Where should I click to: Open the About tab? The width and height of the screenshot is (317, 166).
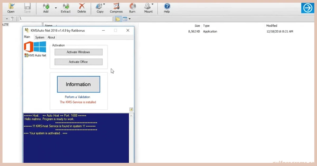tap(51, 37)
